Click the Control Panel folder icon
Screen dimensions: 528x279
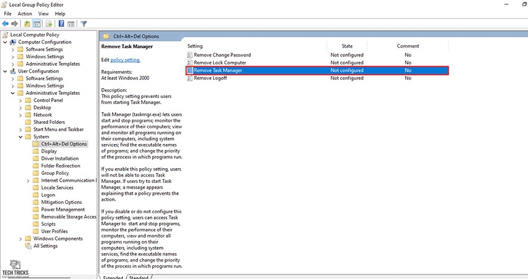[x=29, y=100]
